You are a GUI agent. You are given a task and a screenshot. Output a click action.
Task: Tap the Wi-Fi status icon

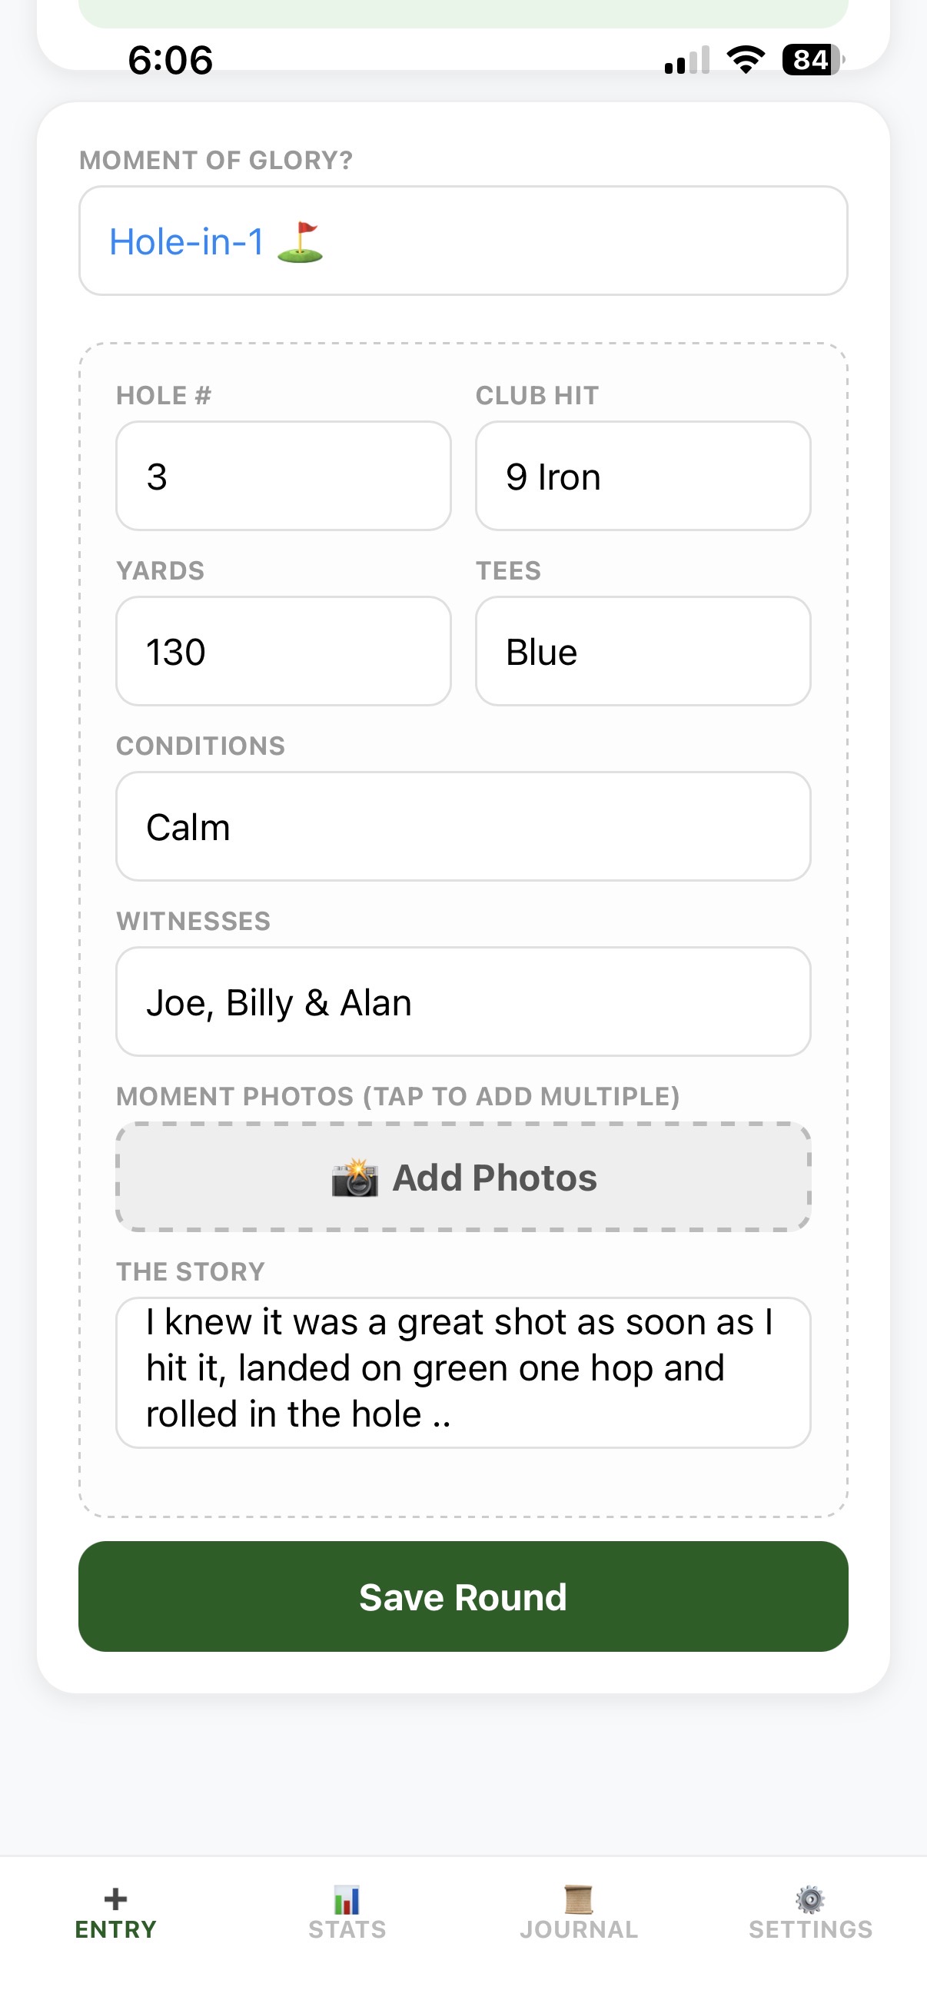[746, 59]
